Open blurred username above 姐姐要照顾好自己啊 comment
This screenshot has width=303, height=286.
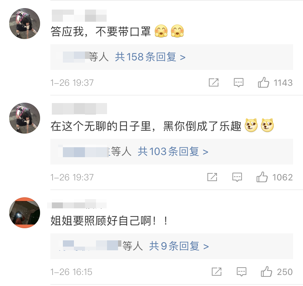pos(77,204)
